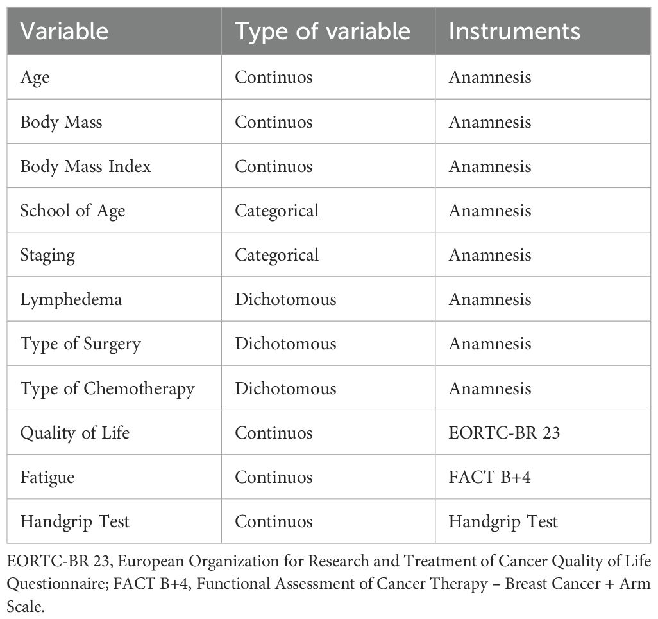Click "Dichotomous" in the Lymphedema row

(285, 299)
